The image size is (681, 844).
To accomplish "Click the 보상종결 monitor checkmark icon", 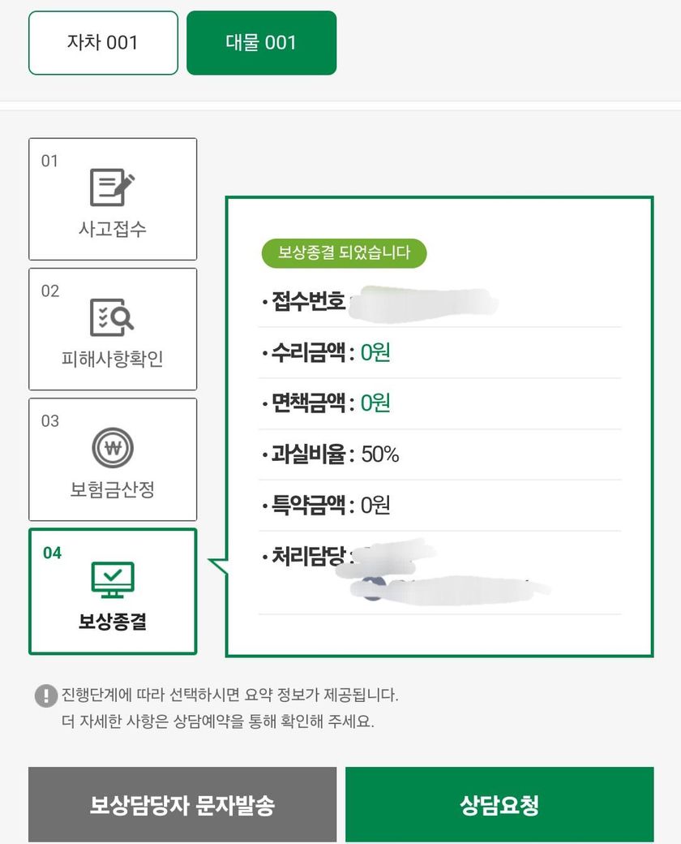I will point(112,579).
